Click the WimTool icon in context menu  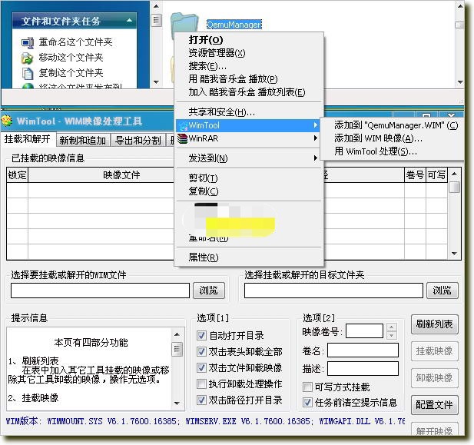coord(183,125)
